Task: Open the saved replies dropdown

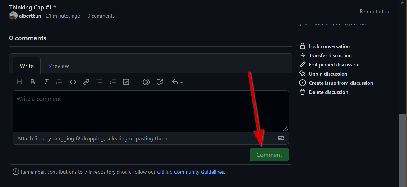Action: point(178,82)
